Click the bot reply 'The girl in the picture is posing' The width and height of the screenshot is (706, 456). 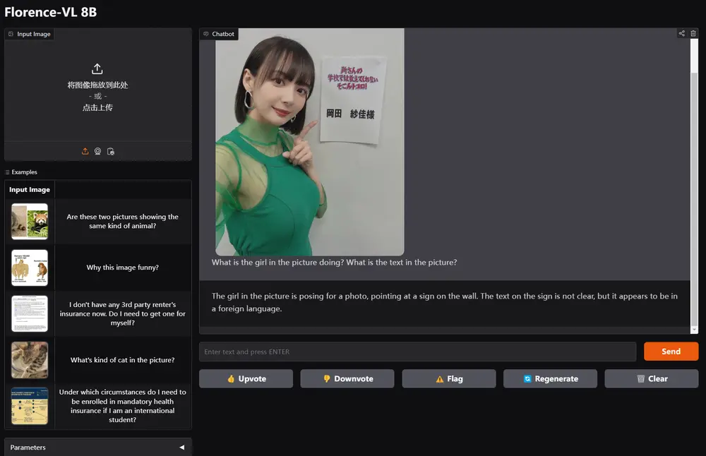click(444, 302)
